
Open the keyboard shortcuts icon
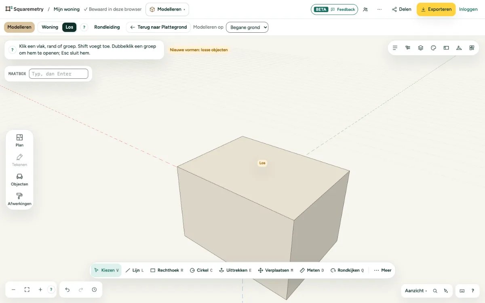(462, 291)
